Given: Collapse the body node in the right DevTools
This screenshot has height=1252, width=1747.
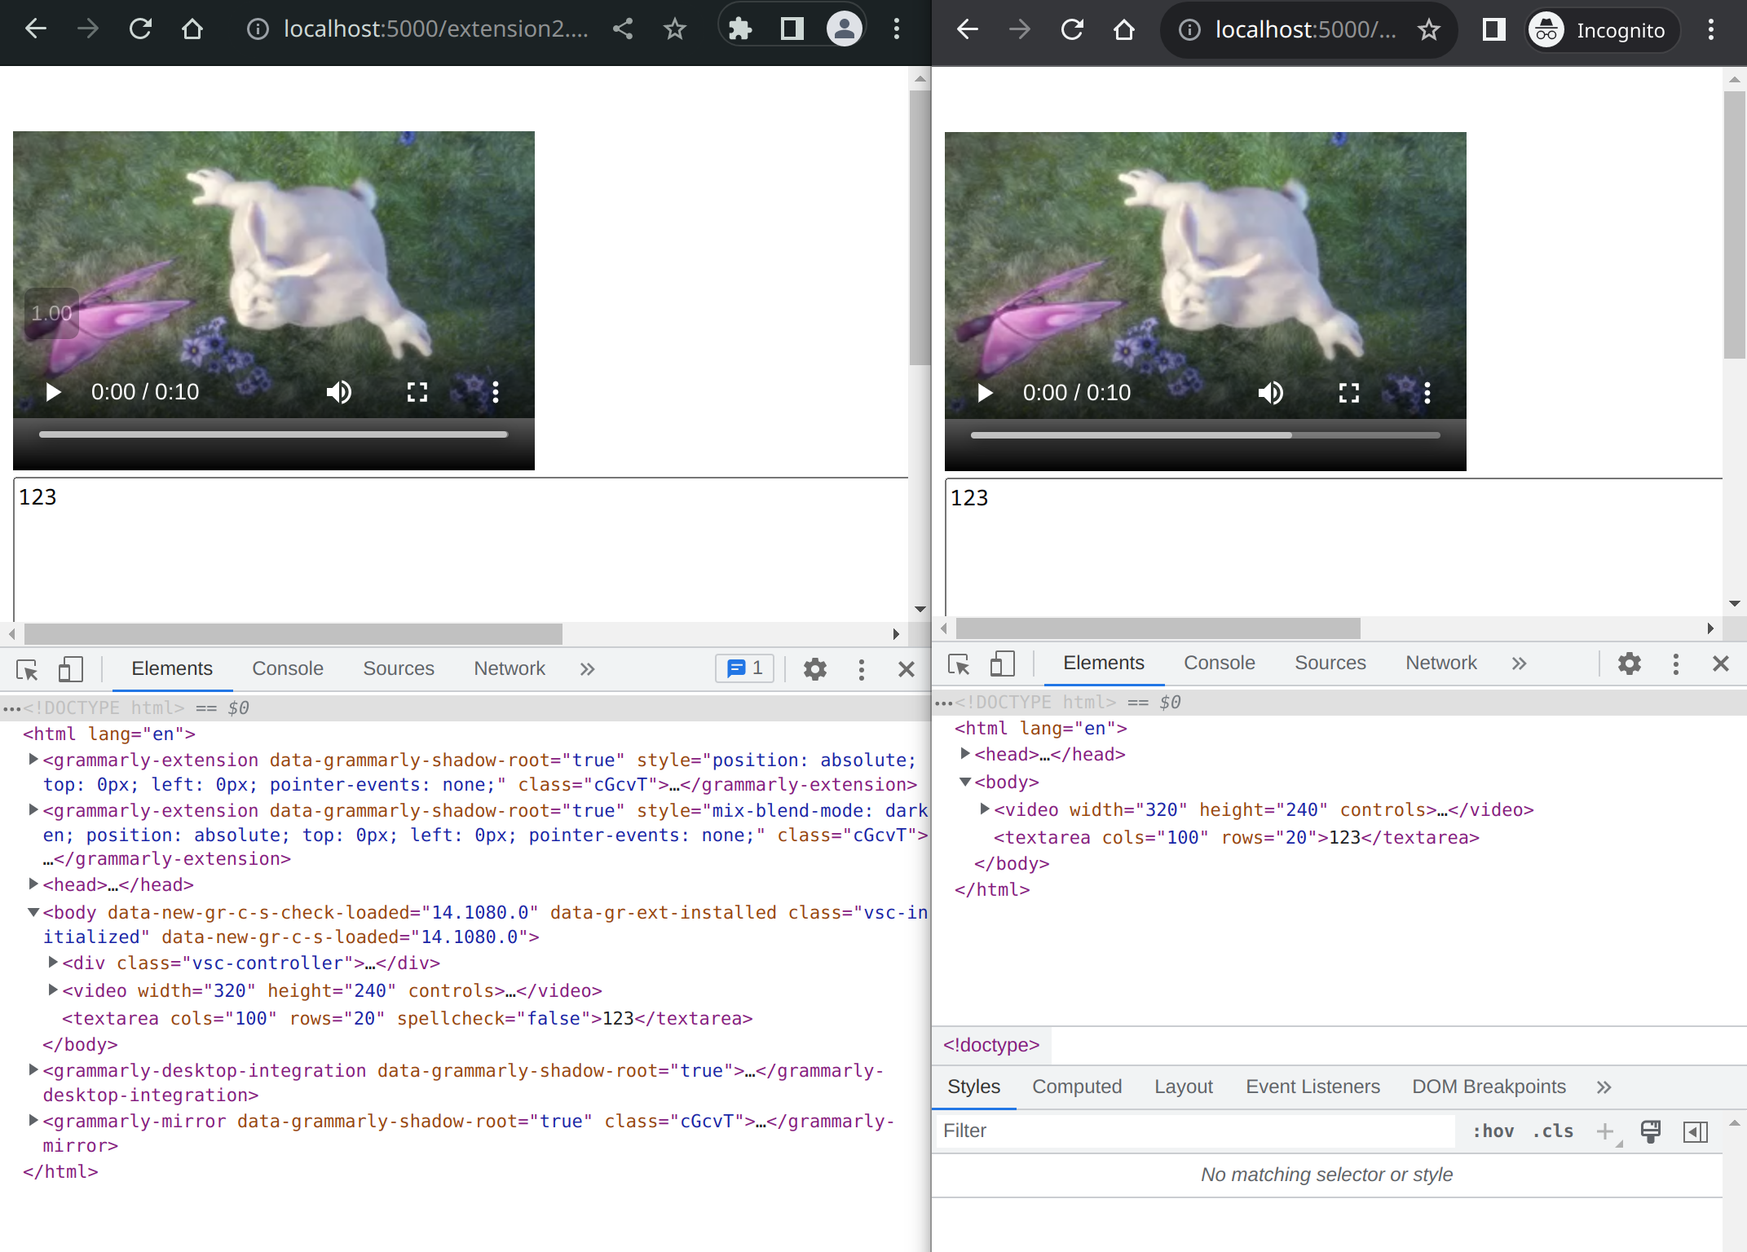Looking at the screenshot, I should 965,782.
